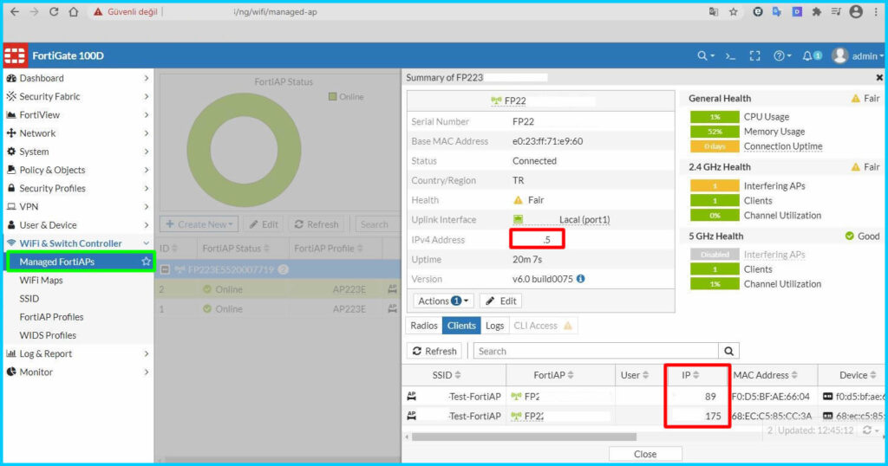Expand the VPN menu

(x=77, y=206)
